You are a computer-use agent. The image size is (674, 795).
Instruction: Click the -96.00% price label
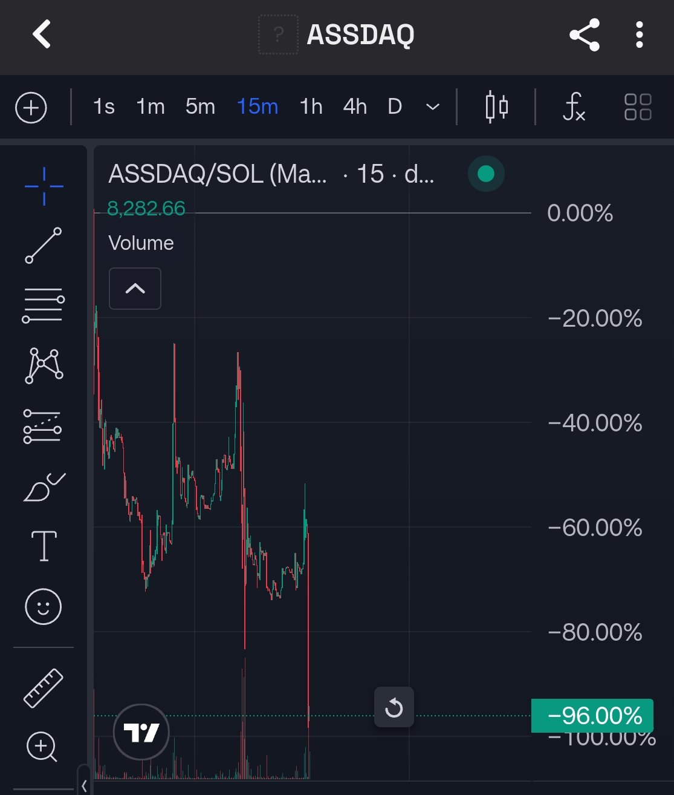pyautogui.click(x=592, y=716)
